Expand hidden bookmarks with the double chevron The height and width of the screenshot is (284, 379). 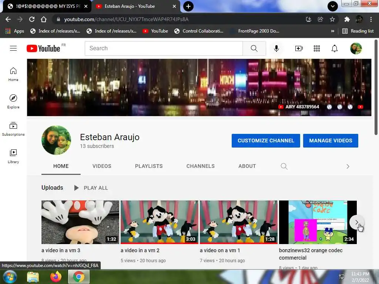pyautogui.click(x=333, y=31)
